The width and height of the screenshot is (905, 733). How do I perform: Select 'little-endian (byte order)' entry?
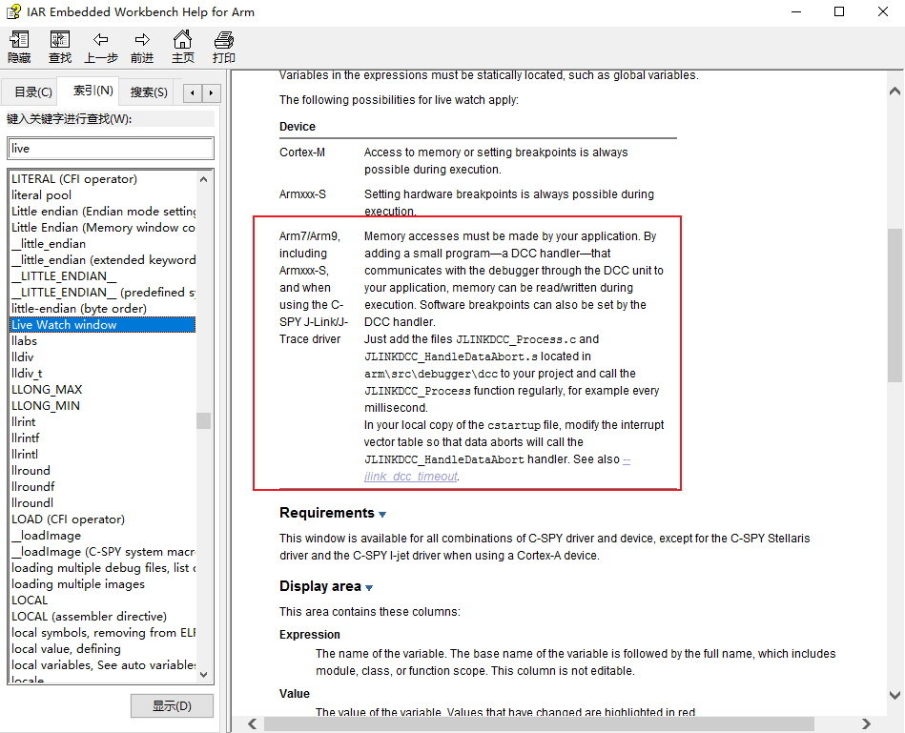79,309
